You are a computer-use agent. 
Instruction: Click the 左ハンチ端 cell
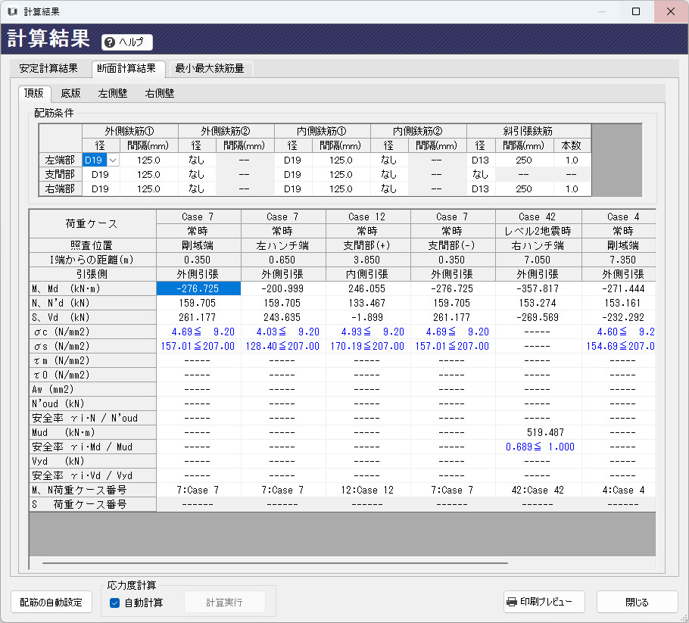tap(283, 245)
